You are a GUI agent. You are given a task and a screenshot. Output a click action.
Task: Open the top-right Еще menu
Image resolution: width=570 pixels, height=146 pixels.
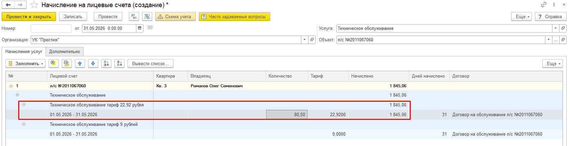click(522, 16)
